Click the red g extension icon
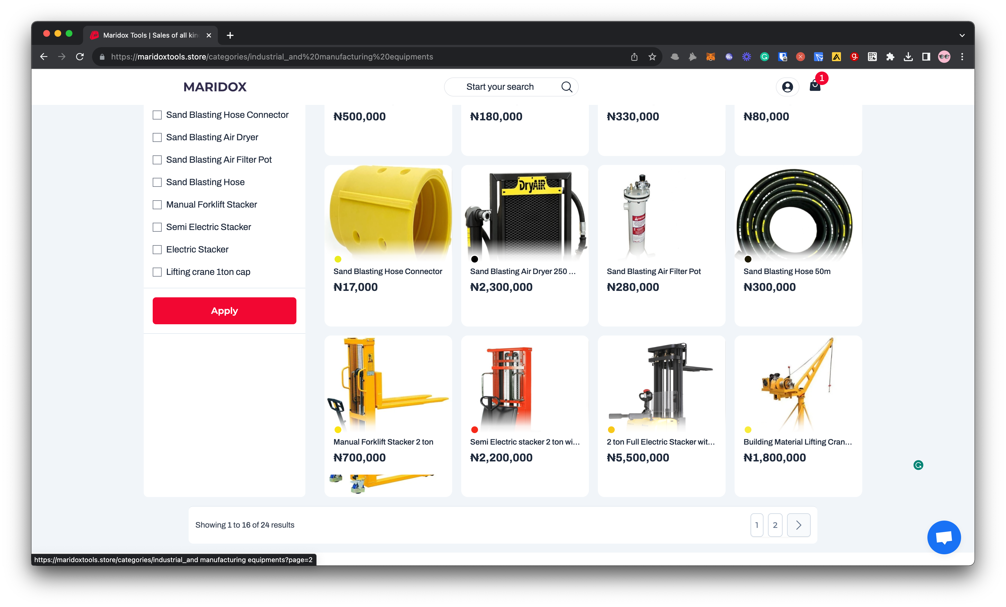Image resolution: width=1006 pixels, height=607 pixels. pos(854,57)
